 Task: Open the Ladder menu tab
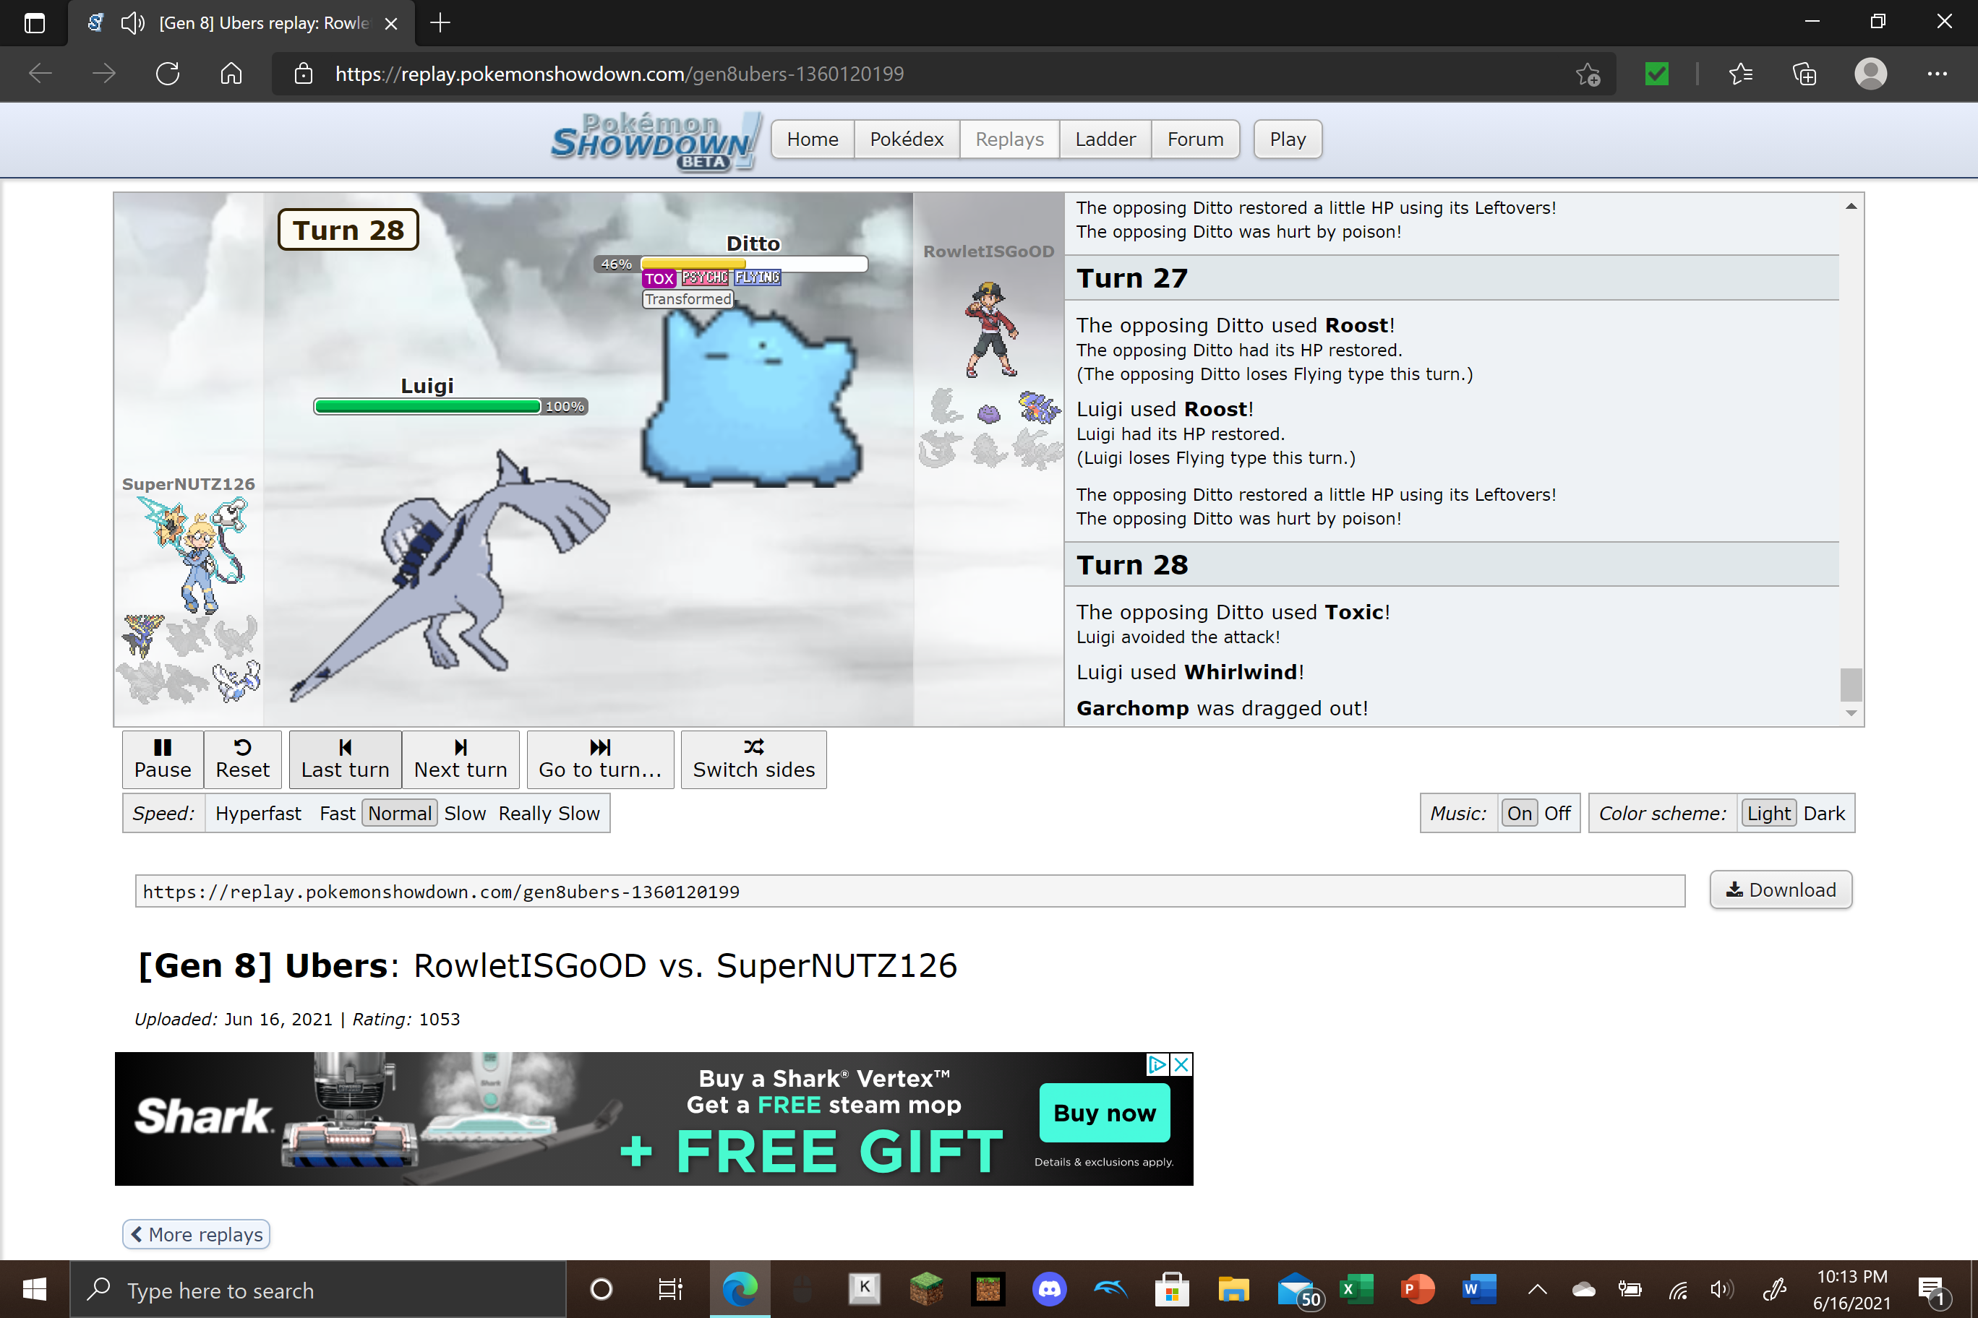[x=1104, y=139]
